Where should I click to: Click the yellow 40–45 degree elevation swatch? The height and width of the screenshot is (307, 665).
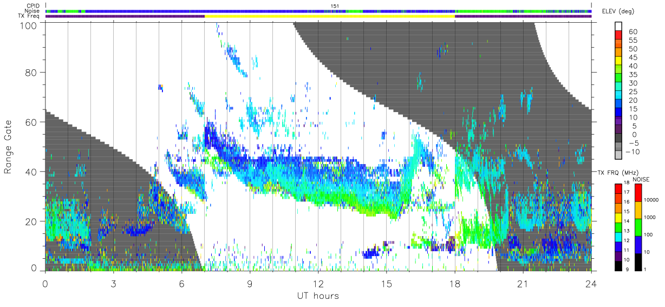pos(618,61)
